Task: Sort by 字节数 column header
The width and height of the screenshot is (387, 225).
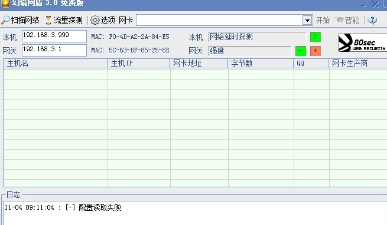Action: click(261, 64)
